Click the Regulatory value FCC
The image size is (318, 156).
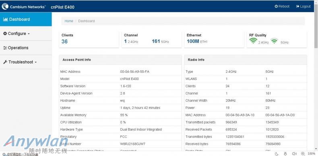click(x=124, y=137)
